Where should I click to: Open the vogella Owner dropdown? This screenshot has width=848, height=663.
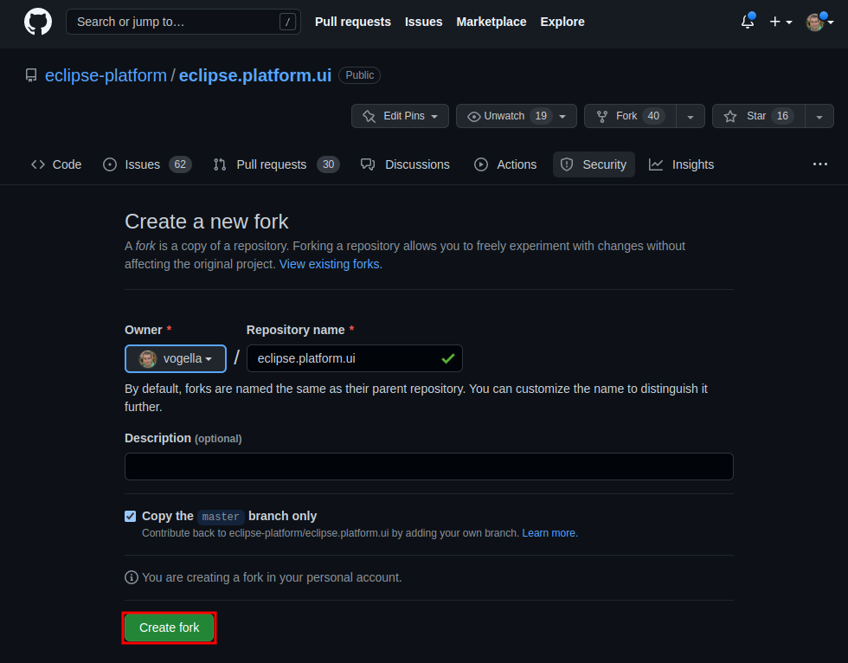tap(175, 358)
